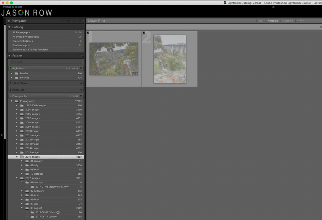Select the 02-July folder under 2016-Images
This screenshot has width=322, height=220.
click(46, 165)
